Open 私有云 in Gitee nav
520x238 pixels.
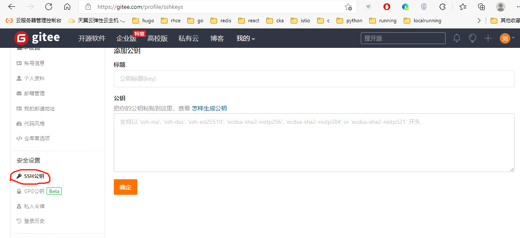click(x=189, y=38)
